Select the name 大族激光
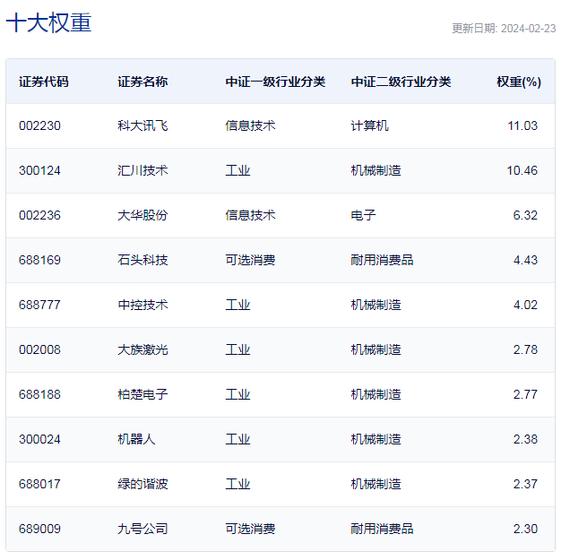561x560 pixels. [x=142, y=349]
